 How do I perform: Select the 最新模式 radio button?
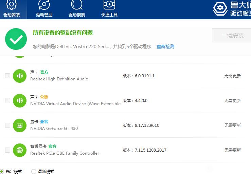click(34, 172)
